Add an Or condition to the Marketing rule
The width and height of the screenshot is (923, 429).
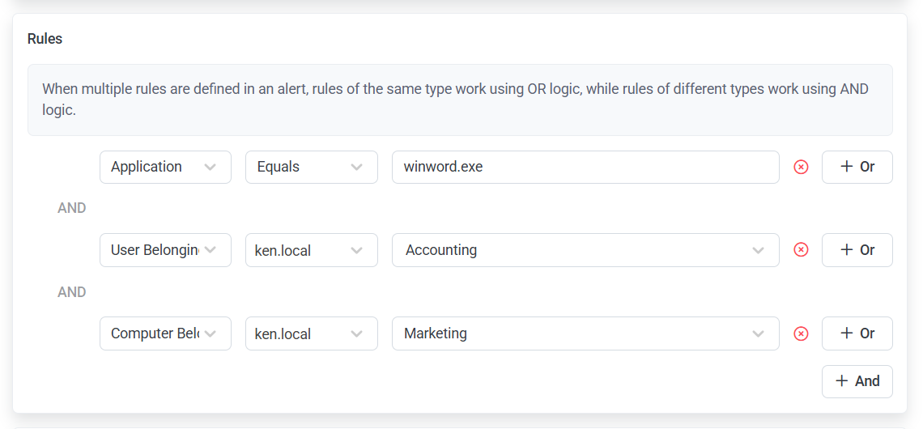pos(857,333)
